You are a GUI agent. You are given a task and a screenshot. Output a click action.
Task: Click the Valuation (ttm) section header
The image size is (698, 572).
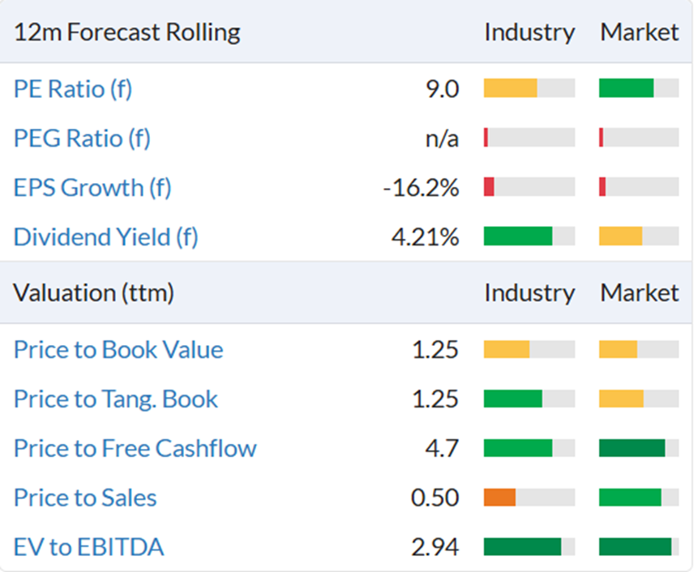click(x=93, y=292)
